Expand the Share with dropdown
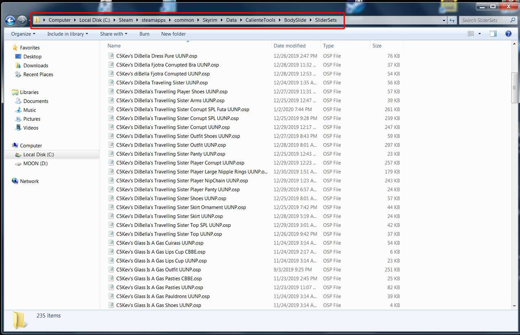The width and height of the screenshot is (520, 335). point(114,34)
